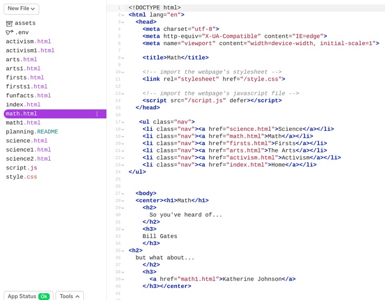
Task: Collapse the center fold on line 28
Action: coord(123,201)
